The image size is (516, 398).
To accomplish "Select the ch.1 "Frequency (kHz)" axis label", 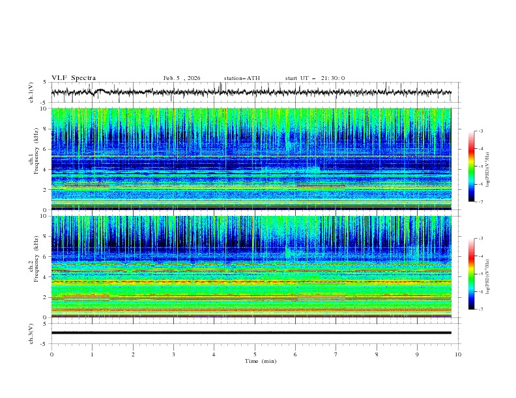I will pyautogui.click(x=36, y=151).
